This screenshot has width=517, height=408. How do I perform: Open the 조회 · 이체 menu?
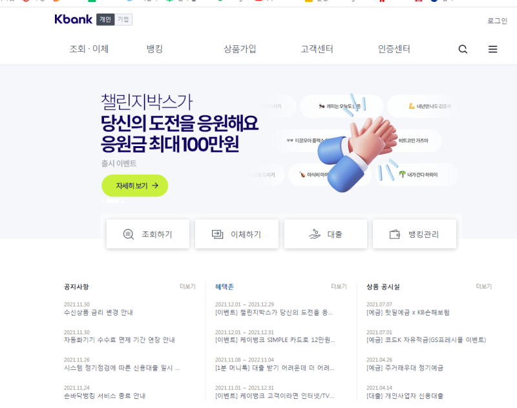89,49
